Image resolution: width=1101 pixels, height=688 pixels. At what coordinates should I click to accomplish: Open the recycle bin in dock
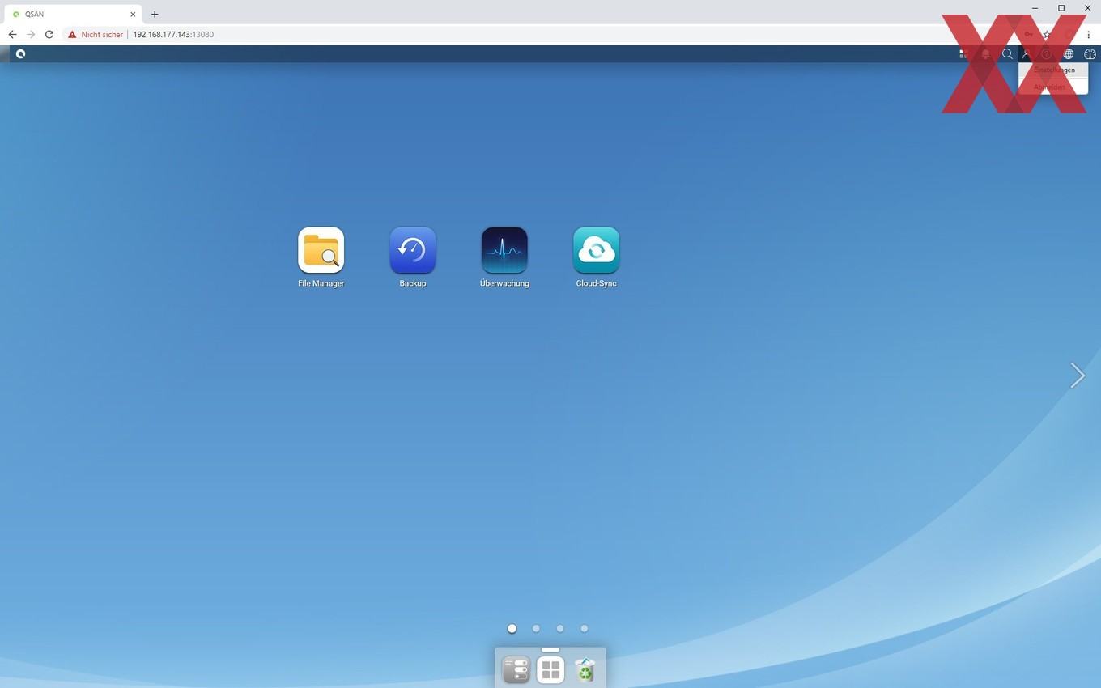point(585,670)
